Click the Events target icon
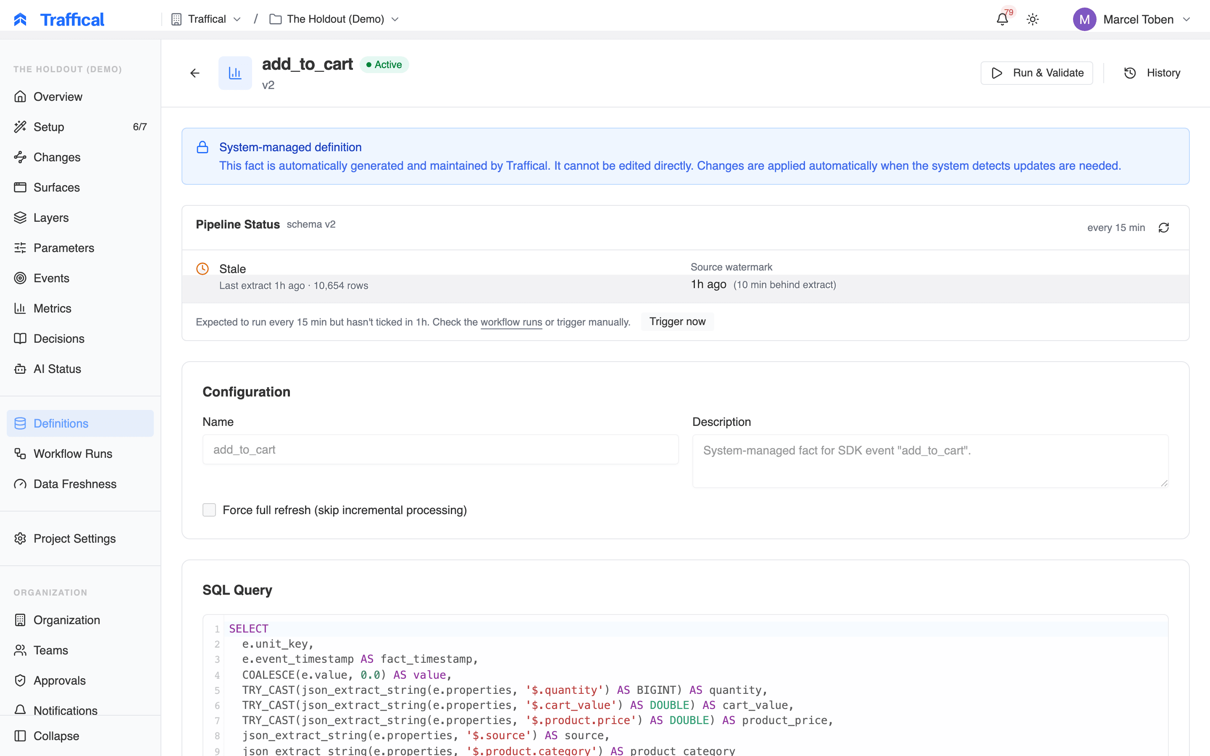1210x756 pixels. click(20, 278)
